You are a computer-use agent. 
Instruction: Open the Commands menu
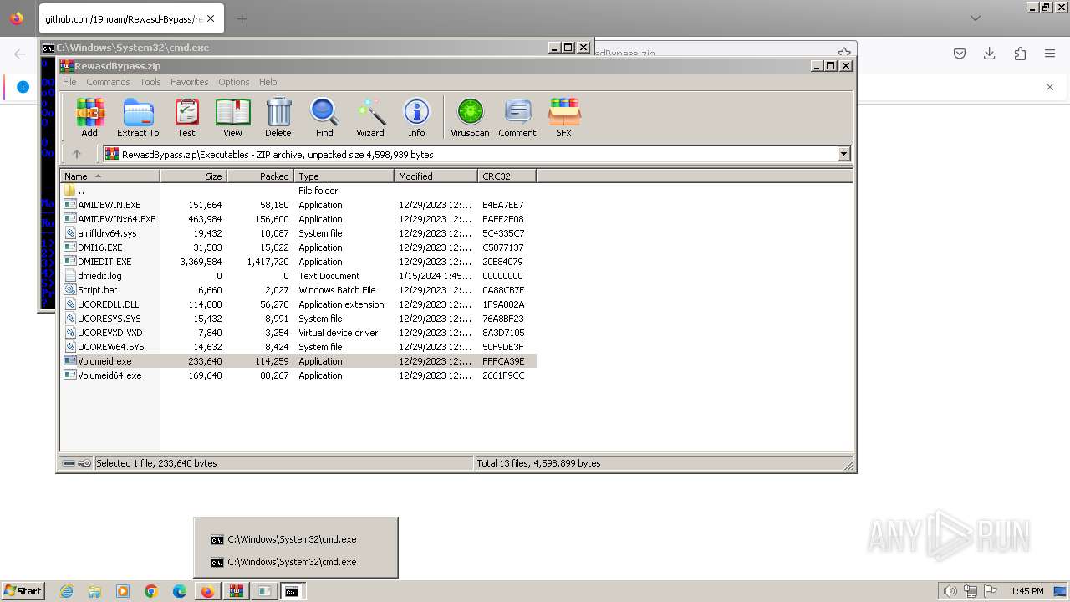point(108,82)
